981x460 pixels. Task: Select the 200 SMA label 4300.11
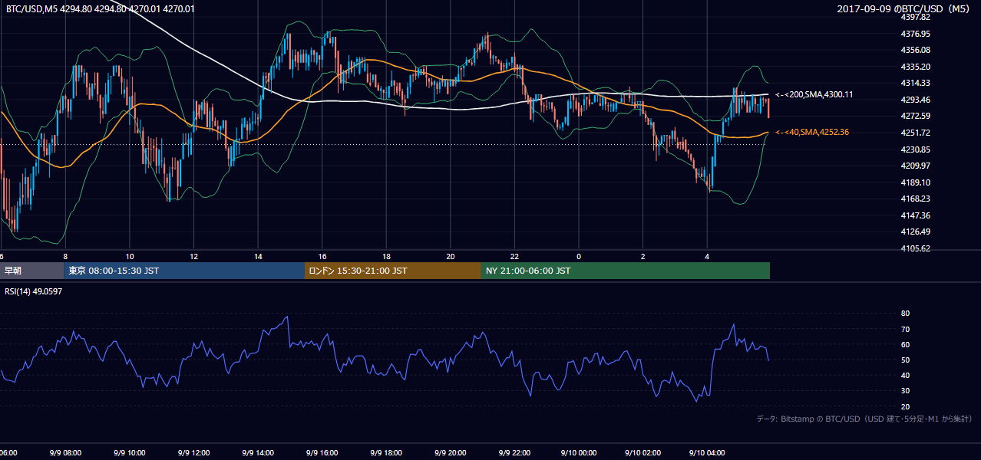[814, 94]
